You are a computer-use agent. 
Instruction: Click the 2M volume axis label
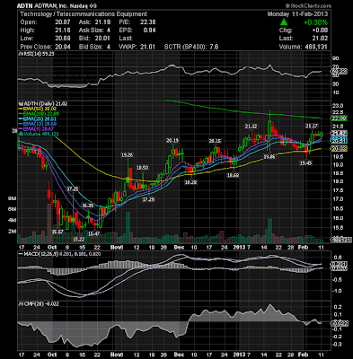click(x=12, y=232)
